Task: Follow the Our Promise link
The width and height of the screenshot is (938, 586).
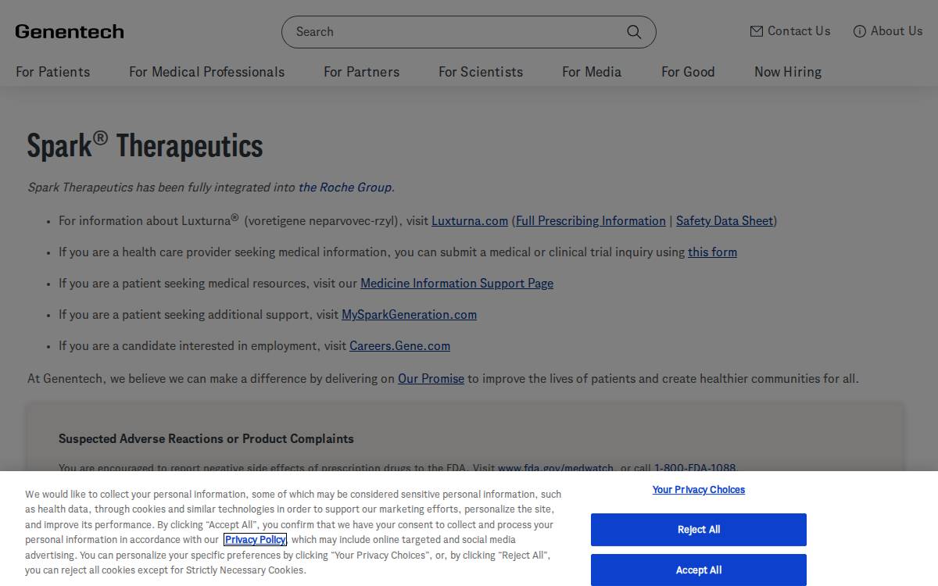Action: tap(431, 379)
